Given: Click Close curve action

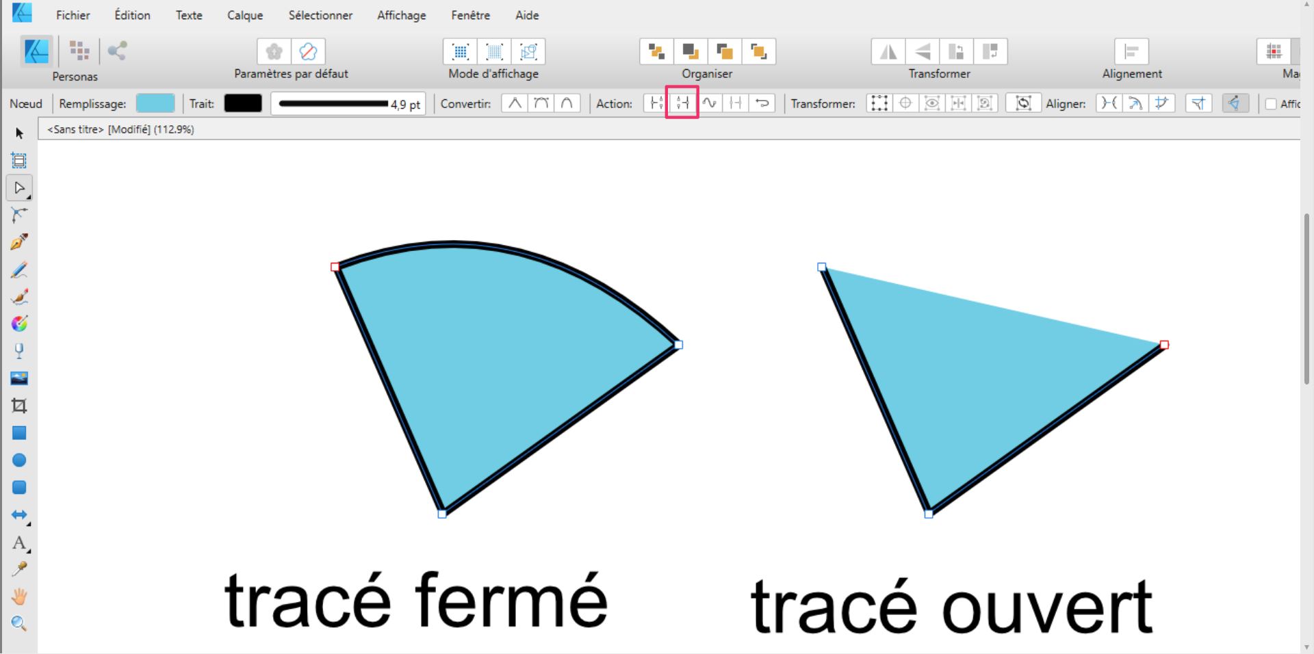Looking at the screenshot, I should (x=682, y=103).
